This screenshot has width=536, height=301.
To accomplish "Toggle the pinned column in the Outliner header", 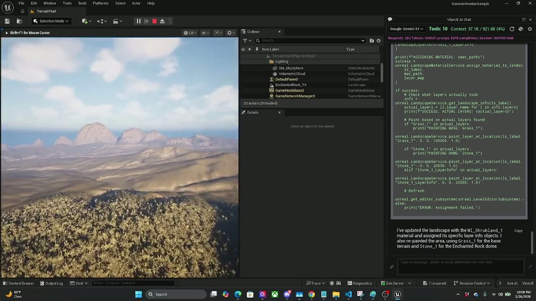I will coord(257,49).
